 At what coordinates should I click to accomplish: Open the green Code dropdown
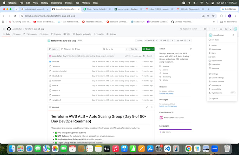point(148,49)
